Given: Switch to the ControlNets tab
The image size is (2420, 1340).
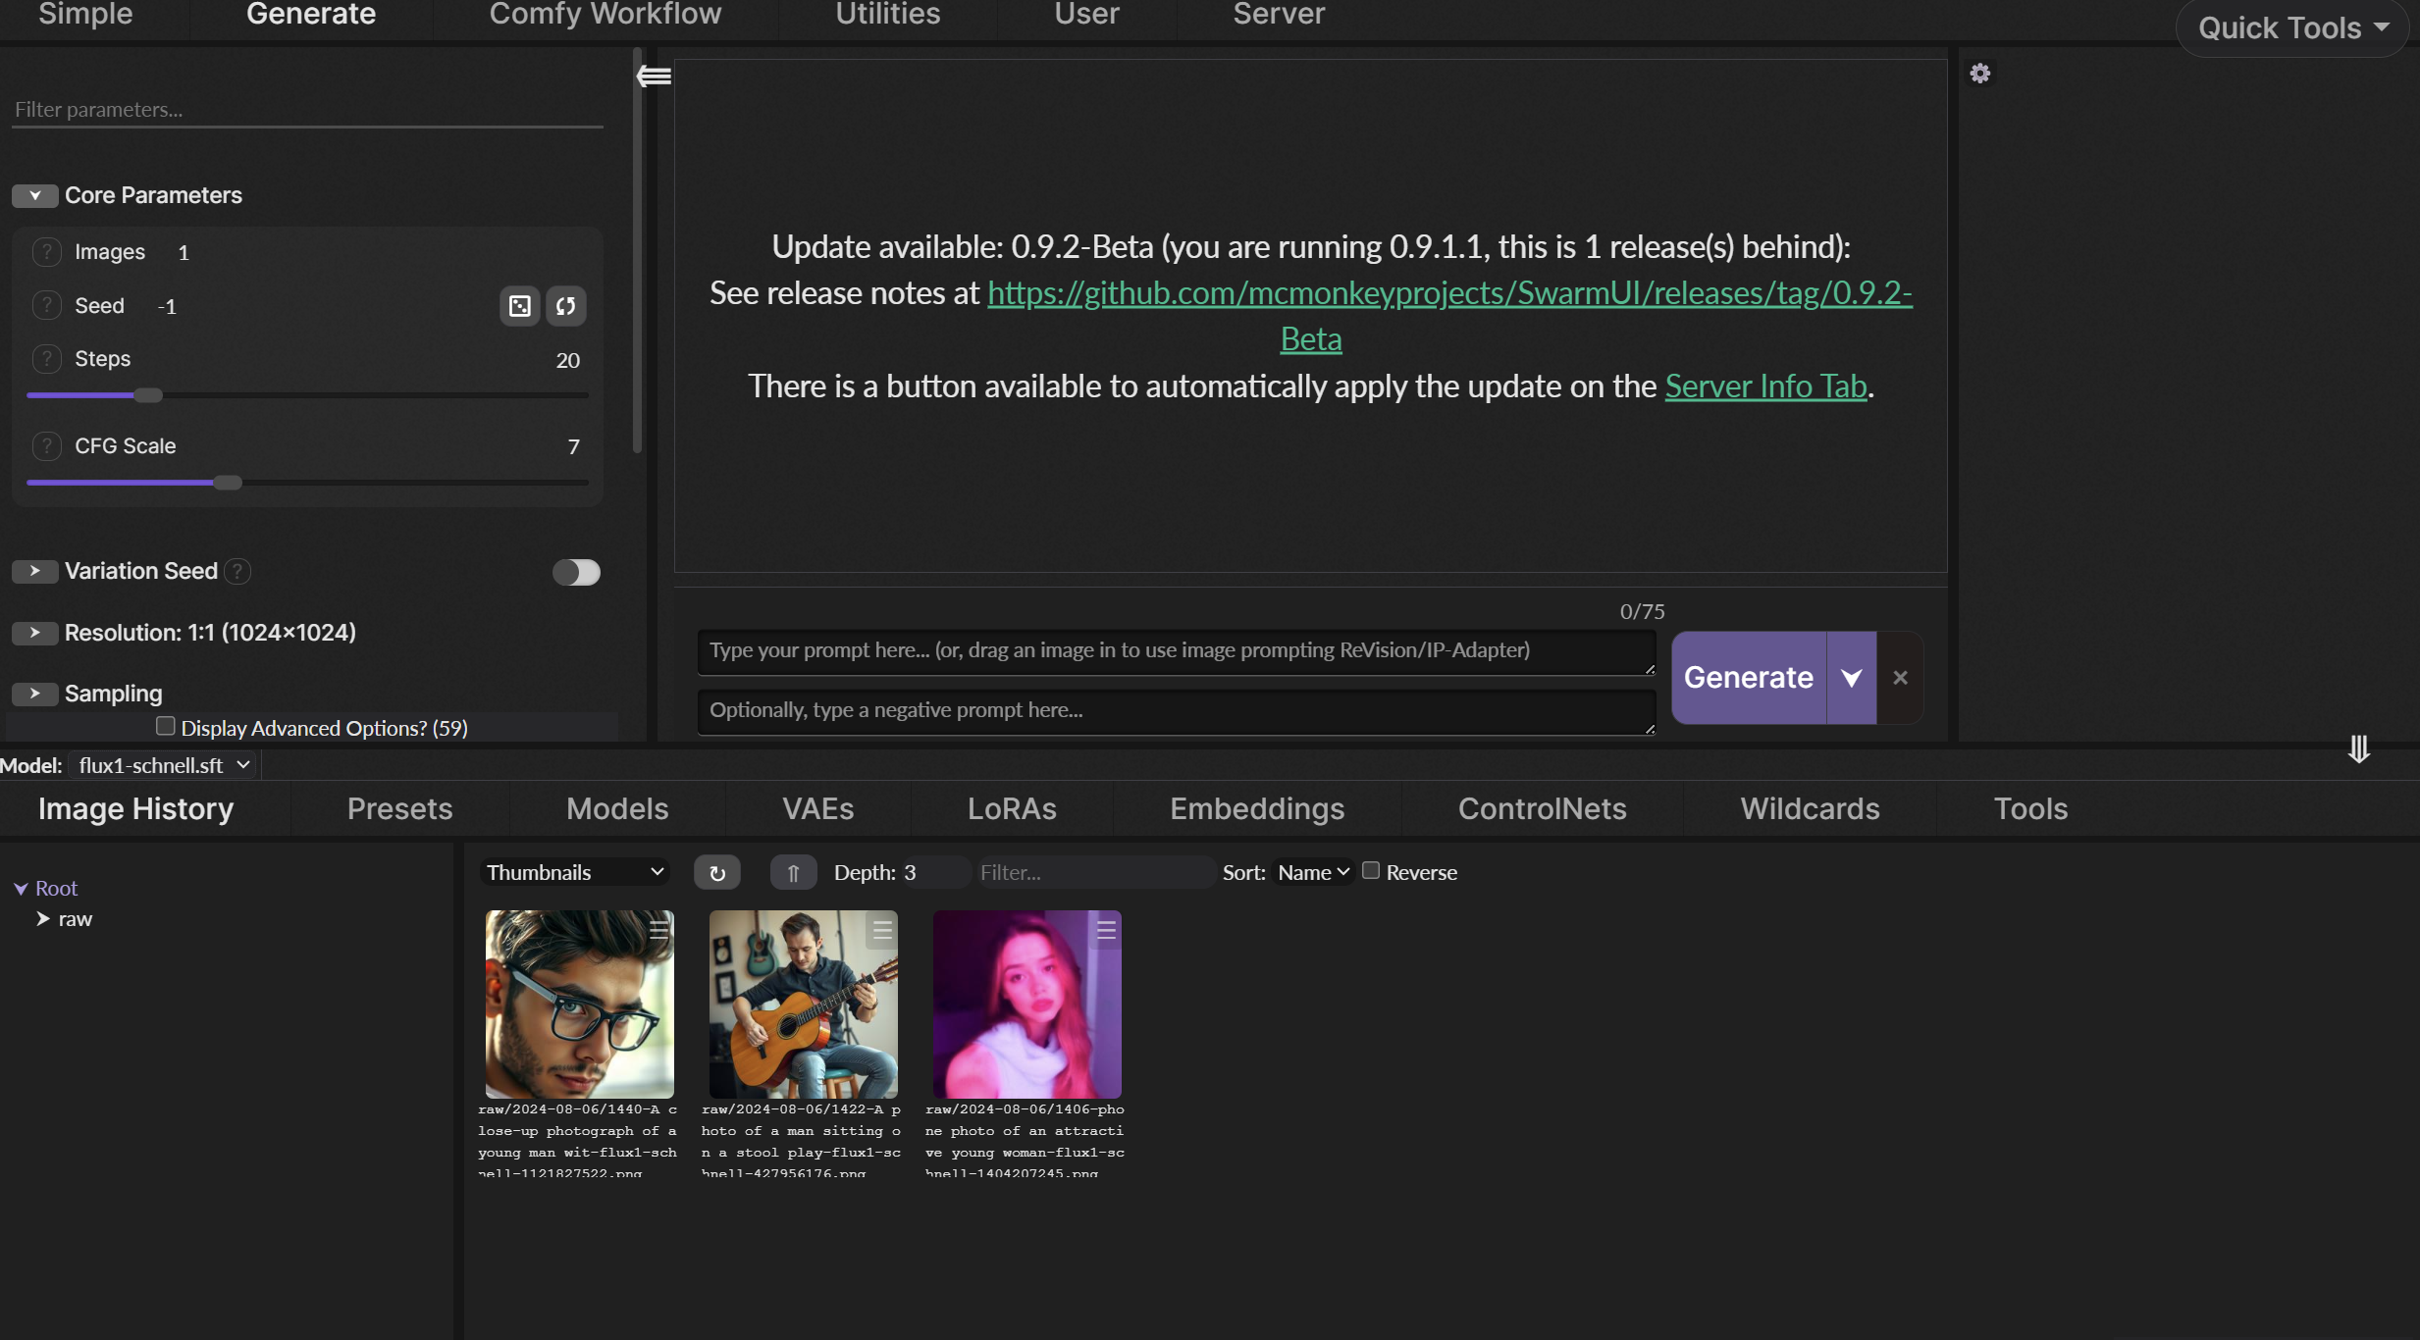Looking at the screenshot, I should pyautogui.click(x=1542, y=808).
